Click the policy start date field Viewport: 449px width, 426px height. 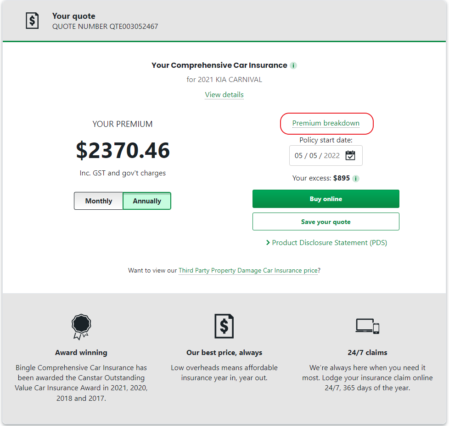[317, 156]
